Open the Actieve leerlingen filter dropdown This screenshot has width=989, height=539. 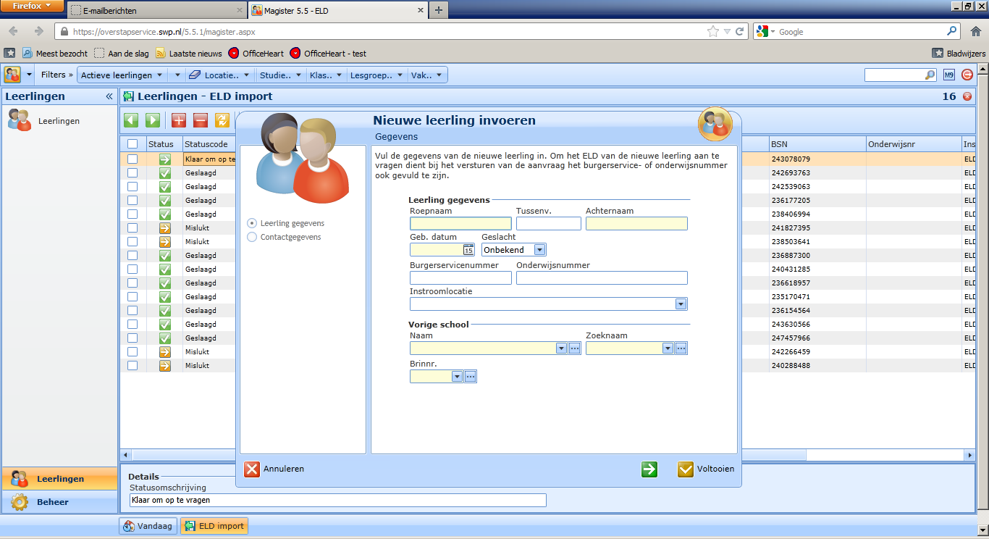coord(122,75)
